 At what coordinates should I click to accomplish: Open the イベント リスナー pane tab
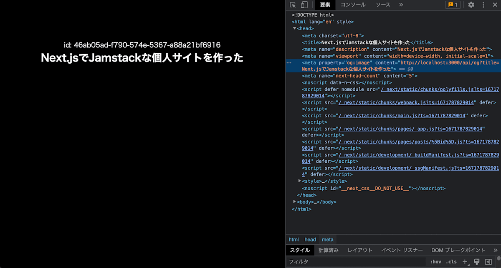click(402, 250)
